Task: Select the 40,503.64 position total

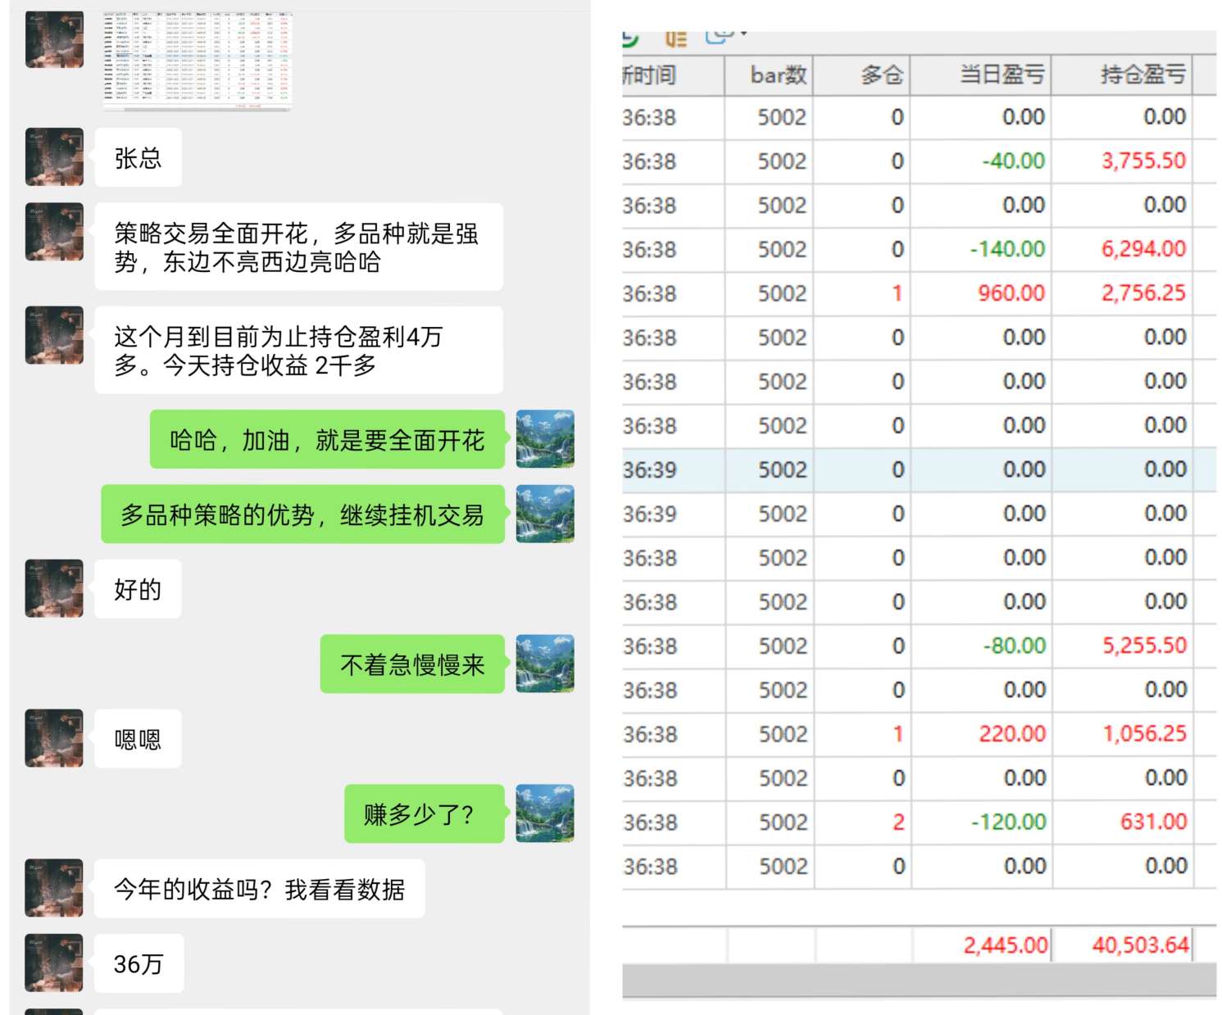Action: click(x=1122, y=945)
